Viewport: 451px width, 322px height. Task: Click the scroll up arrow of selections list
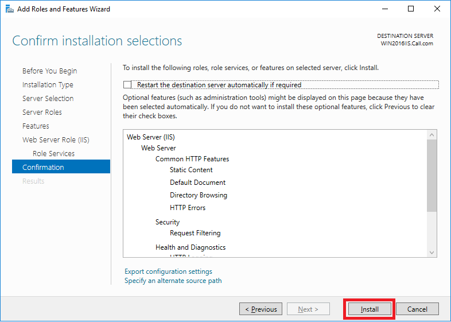tap(431, 135)
